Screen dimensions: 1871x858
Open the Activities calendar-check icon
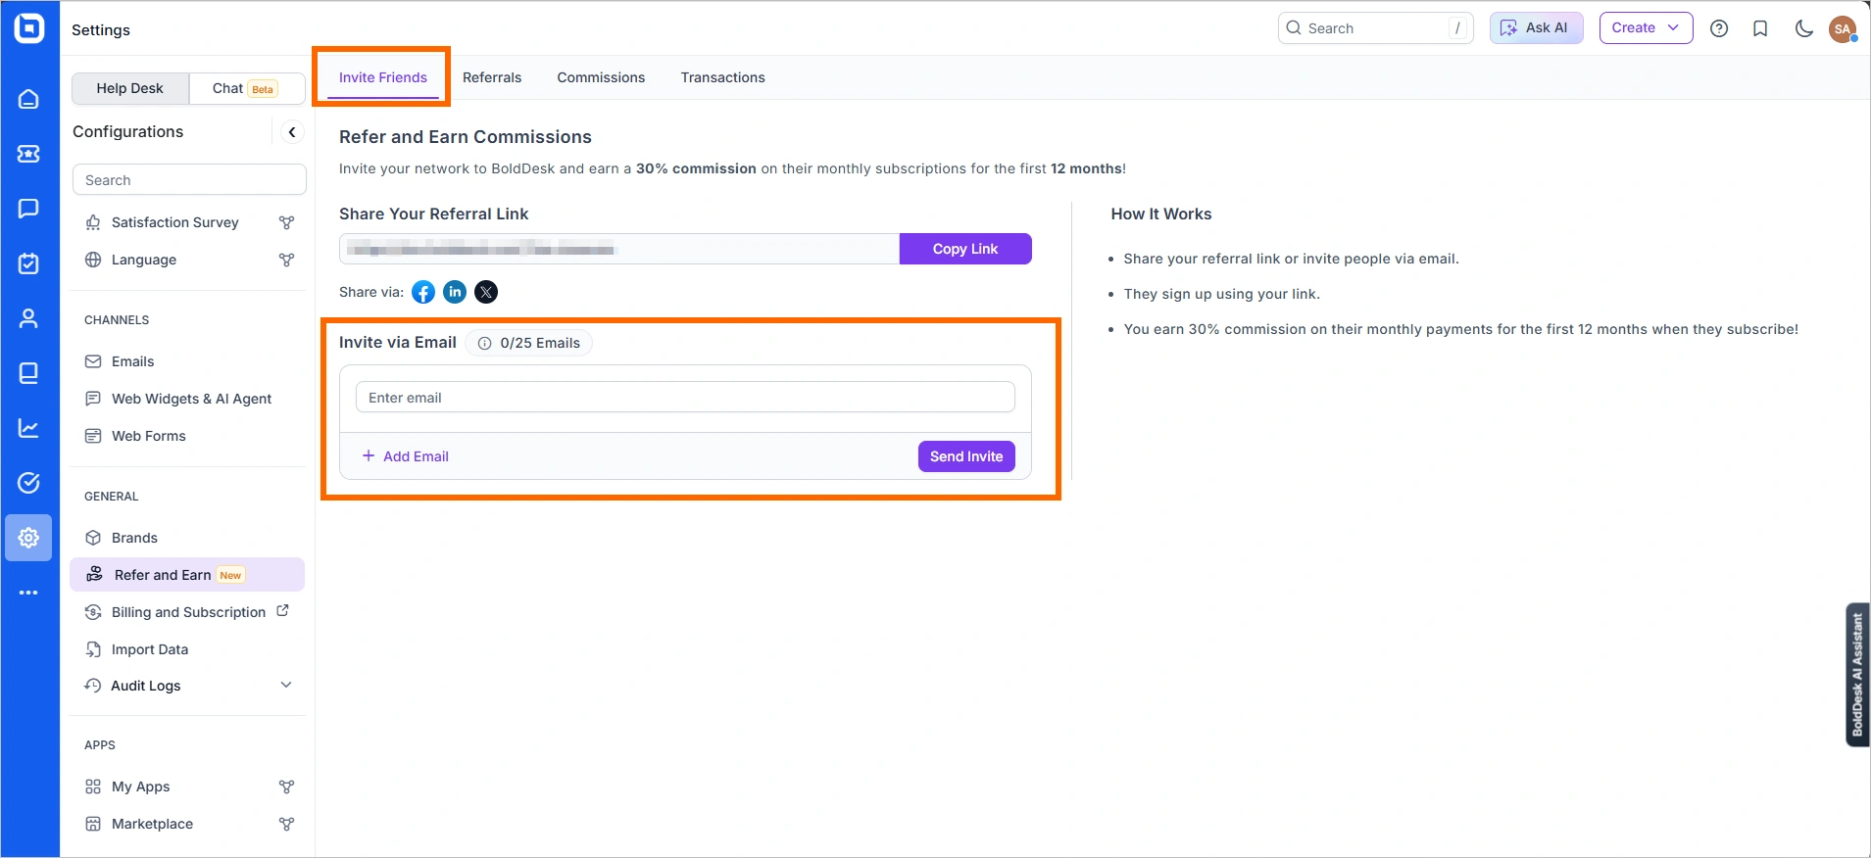coord(28,263)
